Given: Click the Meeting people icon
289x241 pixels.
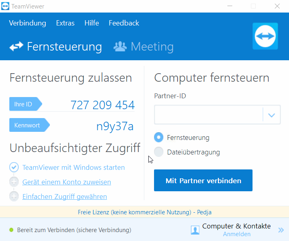Looking at the screenshot, I should click(120, 47).
